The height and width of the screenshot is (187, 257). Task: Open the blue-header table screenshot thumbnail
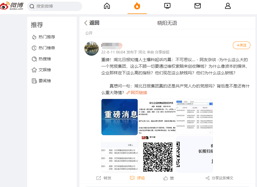(195, 117)
